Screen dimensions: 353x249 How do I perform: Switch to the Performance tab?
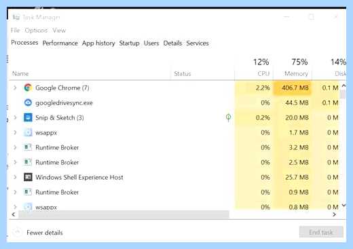click(x=60, y=43)
